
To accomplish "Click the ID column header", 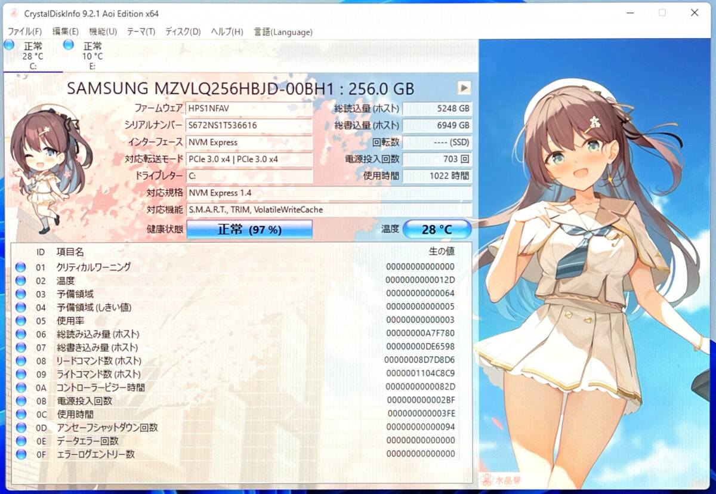I will (x=41, y=252).
